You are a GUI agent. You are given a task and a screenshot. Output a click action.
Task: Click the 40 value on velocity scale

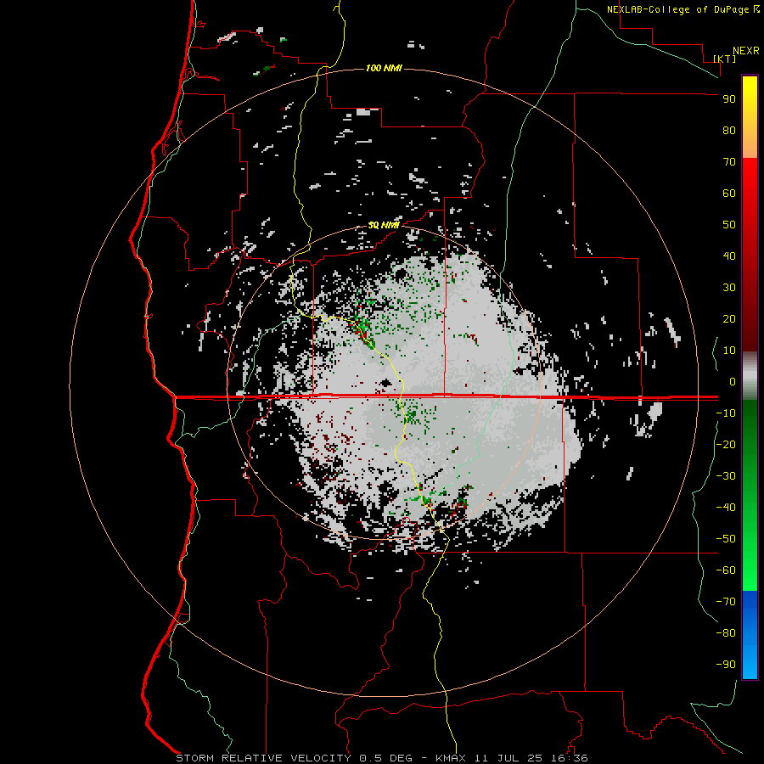pyautogui.click(x=729, y=256)
